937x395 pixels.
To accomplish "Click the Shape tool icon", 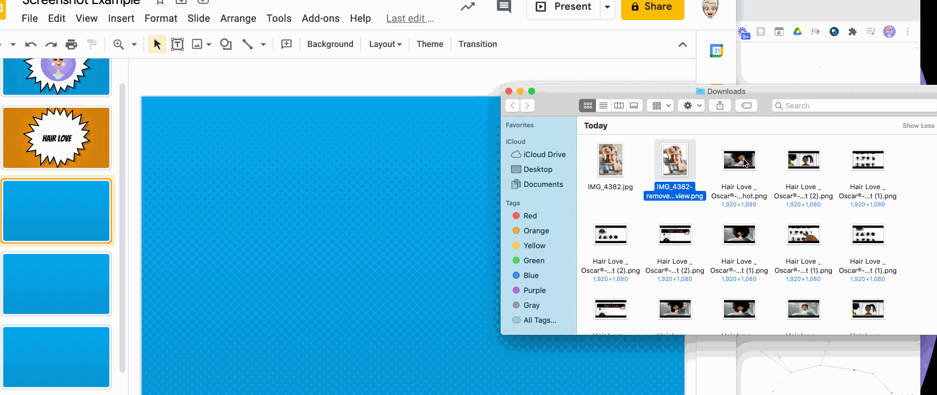I will click(226, 44).
